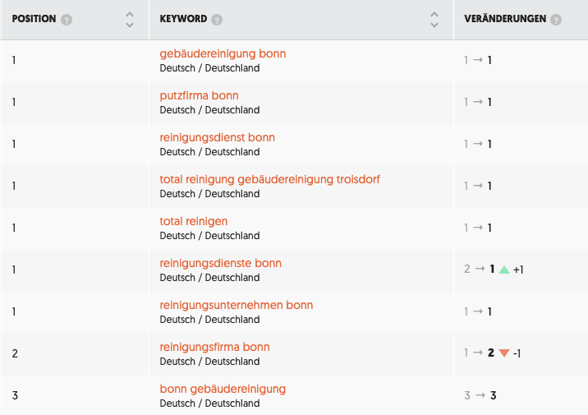Screen dimensions: 588x415
Task: Click the help icon next to VERÄNDERUNGEN
Action: tap(556, 20)
